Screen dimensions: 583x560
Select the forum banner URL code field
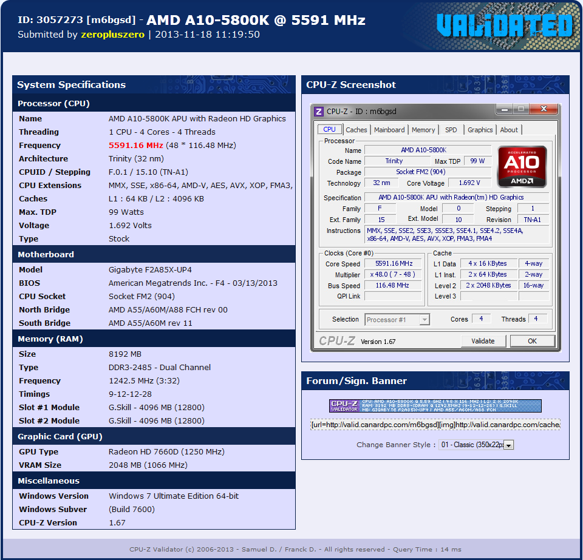pos(435,425)
